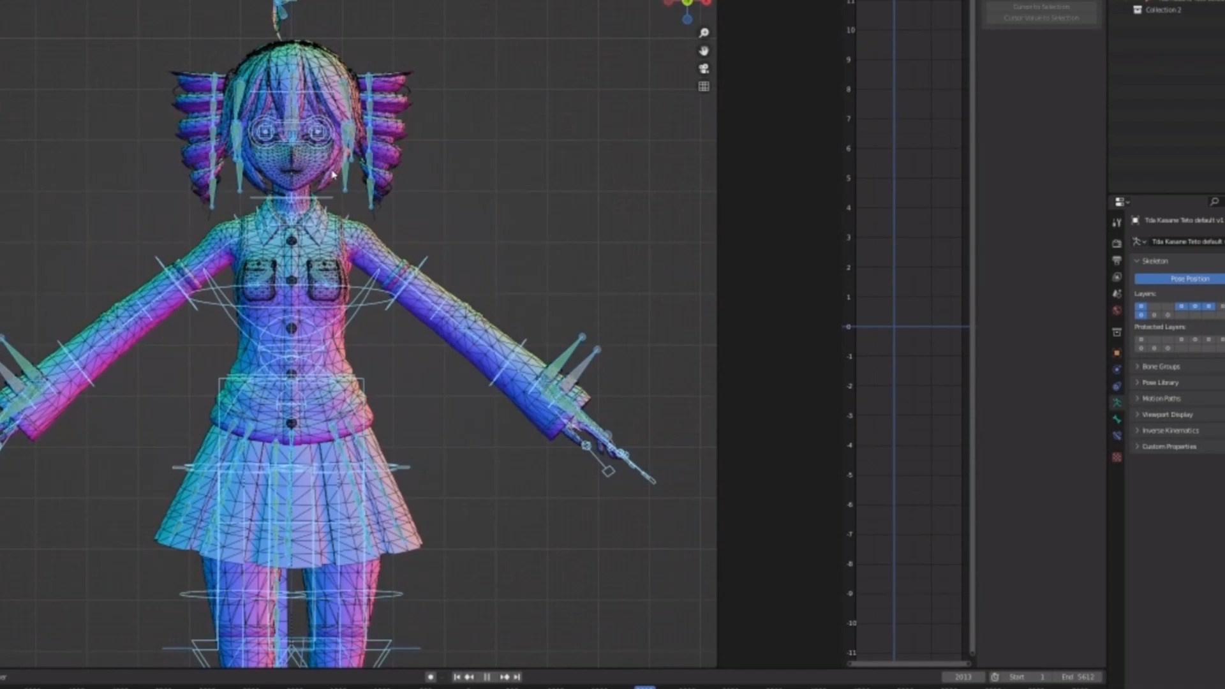Expand the Viewport Display panel
The height and width of the screenshot is (689, 1225).
coord(1137,414)
